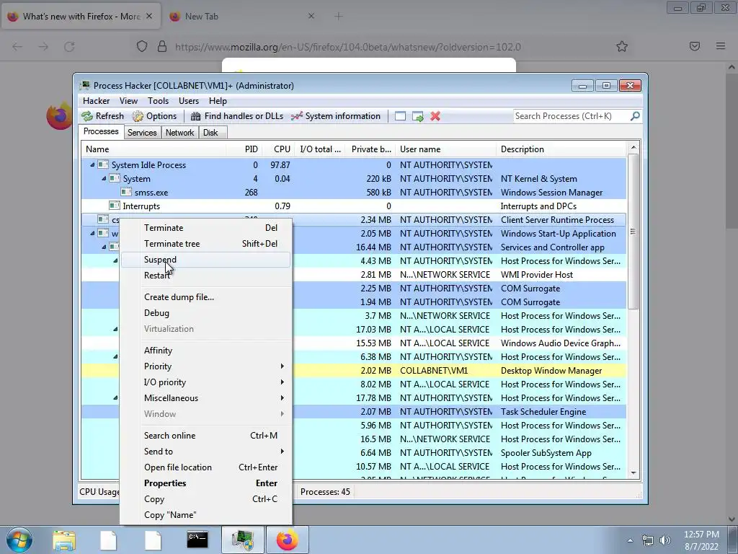Choose Affinity in the context menu
Image resolution: width=738 pixels, height=554 pixels.
point(205,351)
